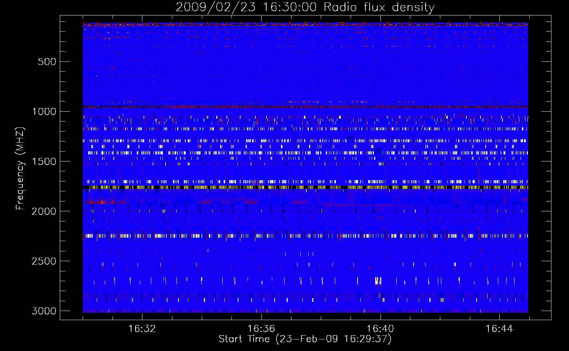
Task: Click the "Frequency (MHZ)" axis label
Action: 20,168
